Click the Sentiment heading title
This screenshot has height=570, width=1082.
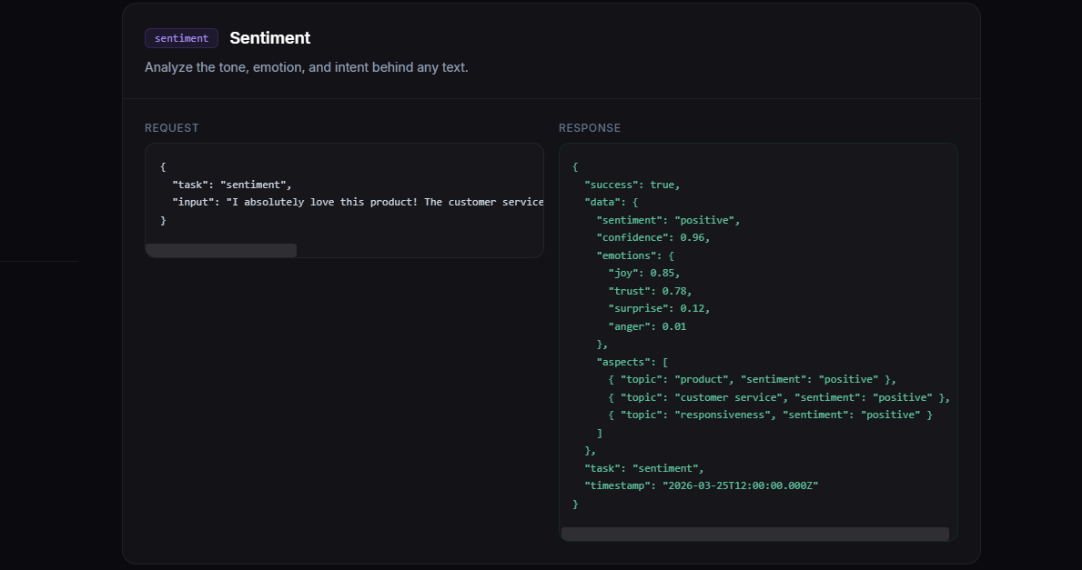pos(269,38)
